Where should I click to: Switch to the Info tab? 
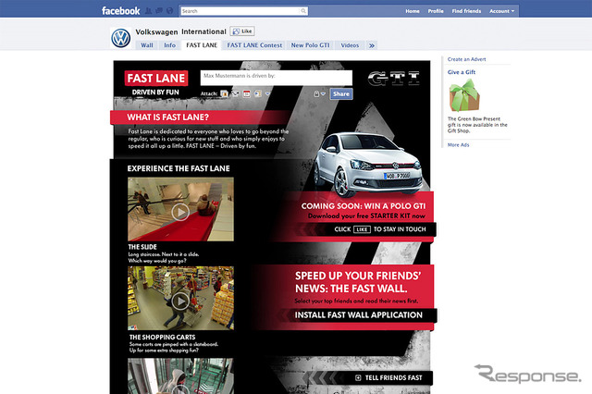[169, 45]
